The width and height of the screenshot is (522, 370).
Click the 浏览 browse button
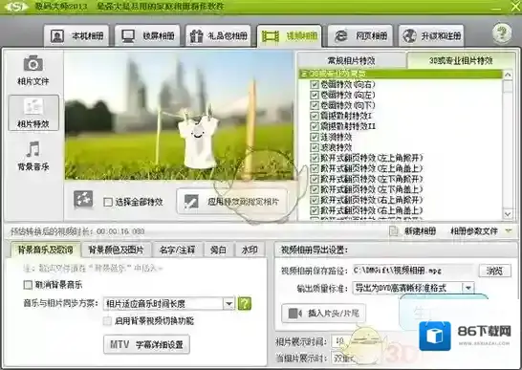494,271
